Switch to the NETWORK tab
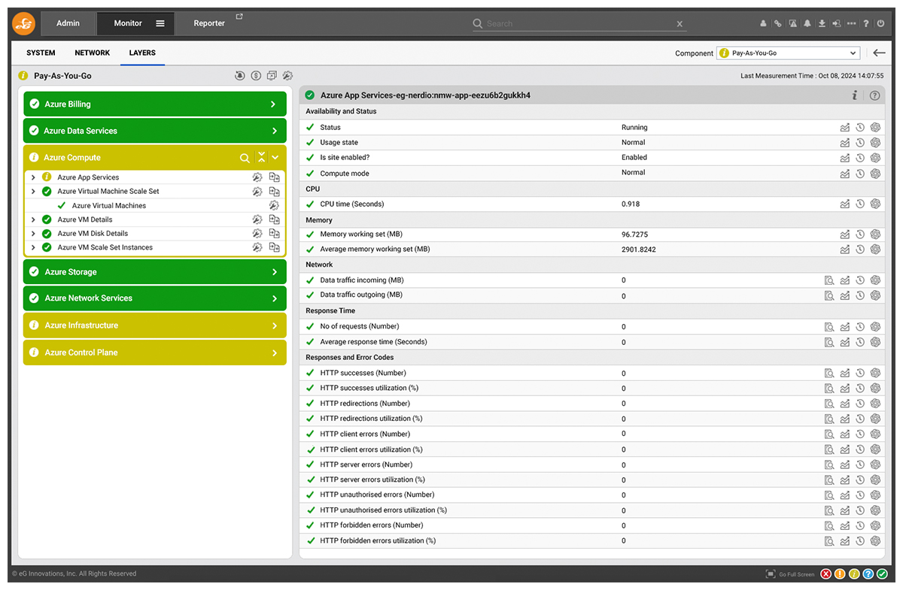Viewport: 903px width, 590px height. tap(93, 53)
